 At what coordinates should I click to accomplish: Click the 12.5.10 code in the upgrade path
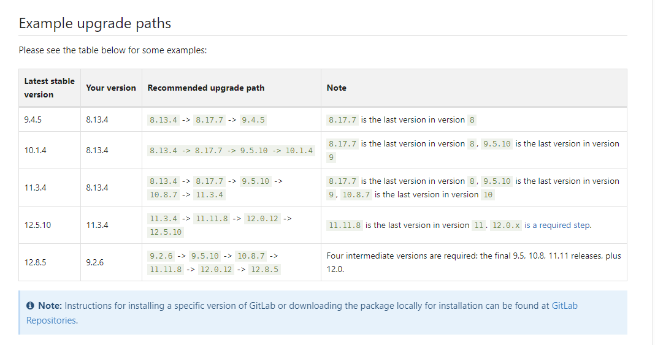pyautogui.click(x=165, y=232)
